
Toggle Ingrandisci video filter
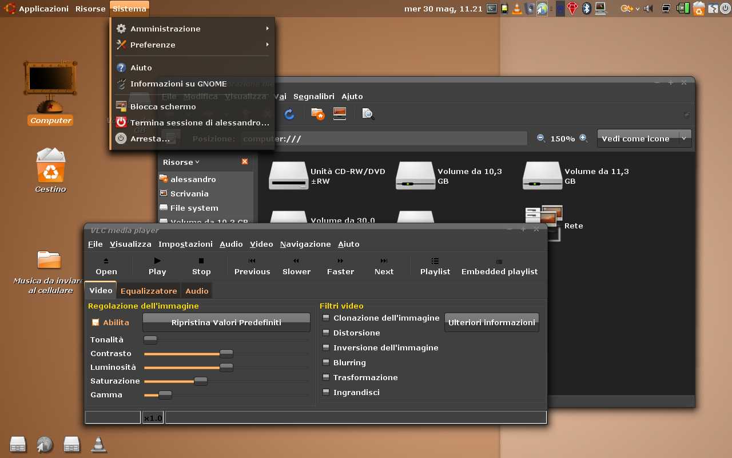[327, 392]
